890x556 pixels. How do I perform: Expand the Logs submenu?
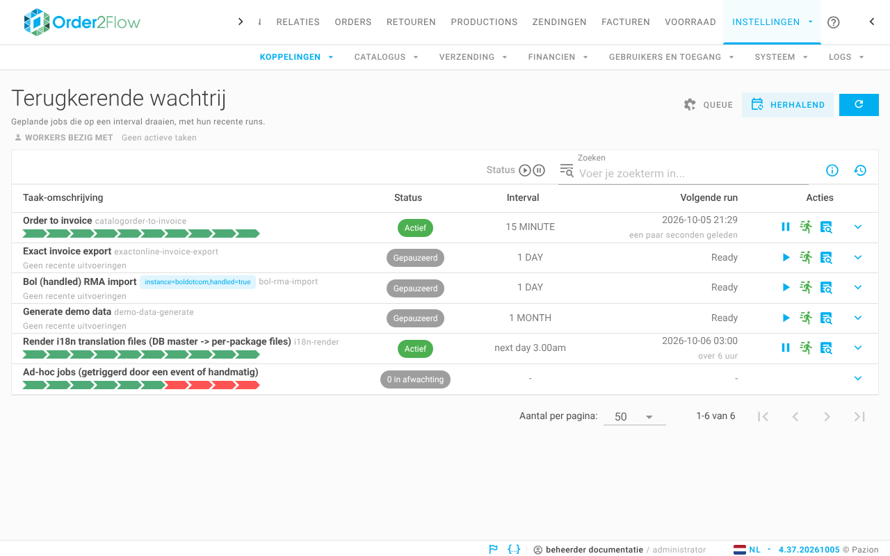coord(847,57)
